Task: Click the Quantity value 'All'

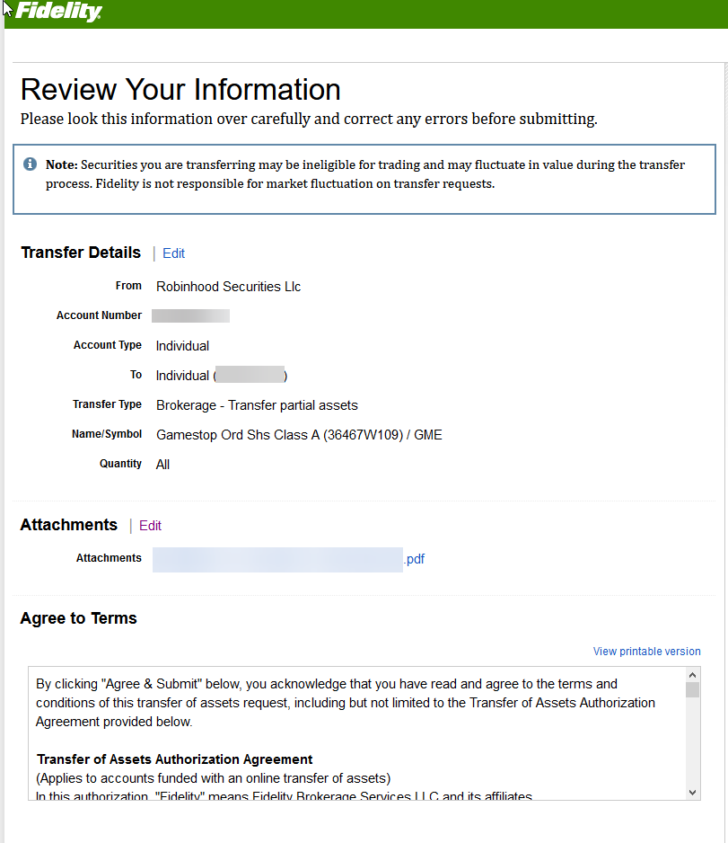Action: [162, 465]
